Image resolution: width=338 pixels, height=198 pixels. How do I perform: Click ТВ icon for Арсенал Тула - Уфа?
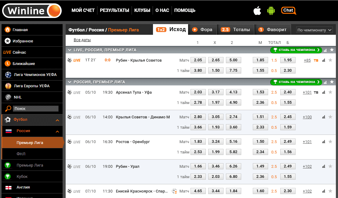(x=316, y=92)
